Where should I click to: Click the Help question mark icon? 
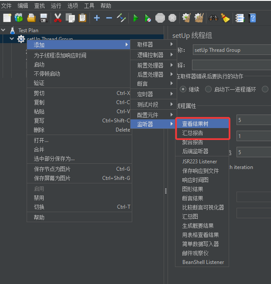coord(252,18)
